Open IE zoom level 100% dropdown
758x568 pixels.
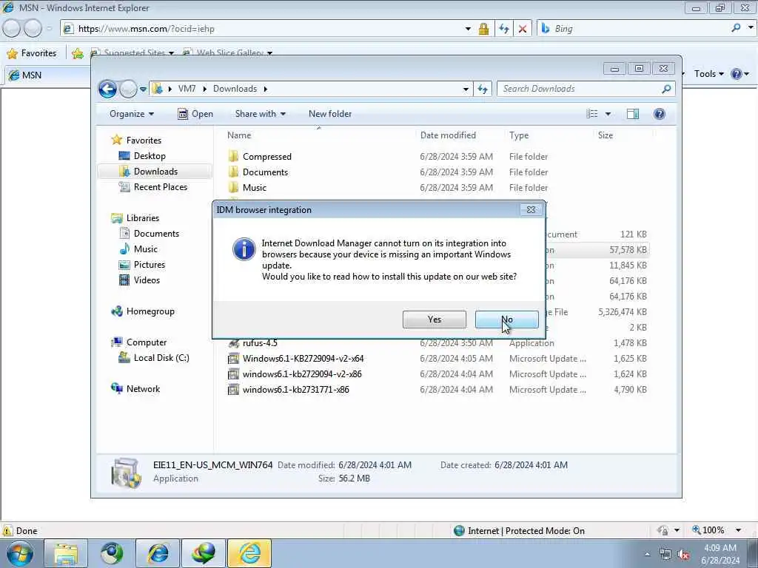tap(739, 530)
